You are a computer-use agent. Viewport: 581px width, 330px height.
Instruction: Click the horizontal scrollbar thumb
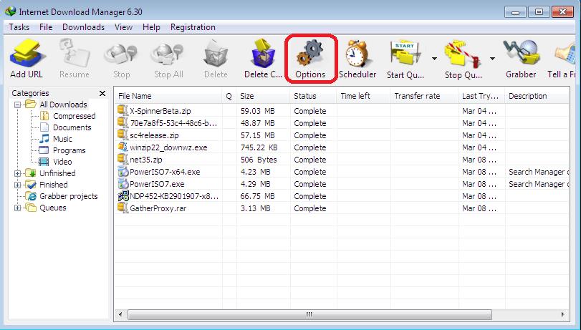[309, 314]
